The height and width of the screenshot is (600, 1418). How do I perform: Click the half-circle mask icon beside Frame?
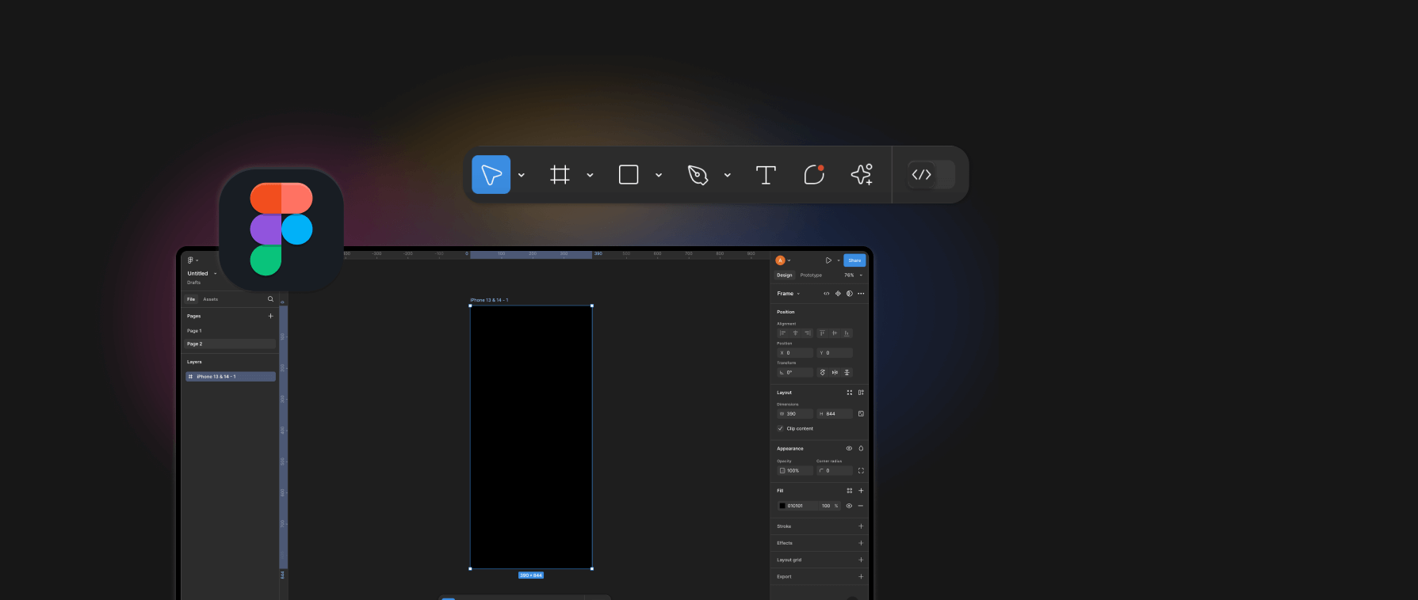tap(849, 294)
